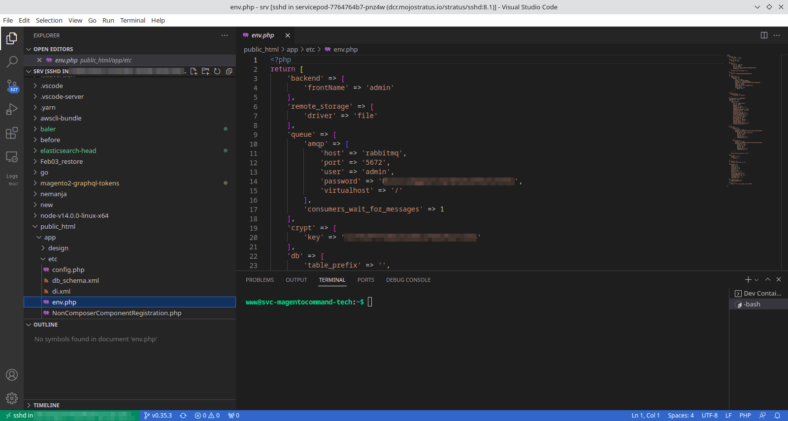Open Remote Explorer in activity bar
Image resolution: width=788 pixels, height=421 pixels.
pyautogui.click(x=12, y=157)
